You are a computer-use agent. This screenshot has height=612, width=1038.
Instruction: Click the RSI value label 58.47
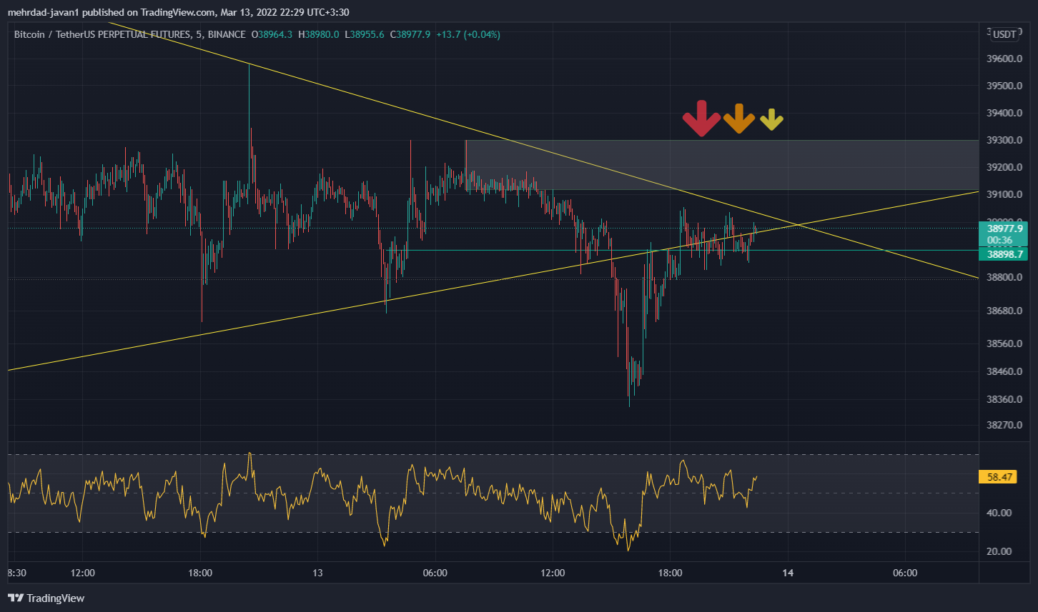coord(999,477)
